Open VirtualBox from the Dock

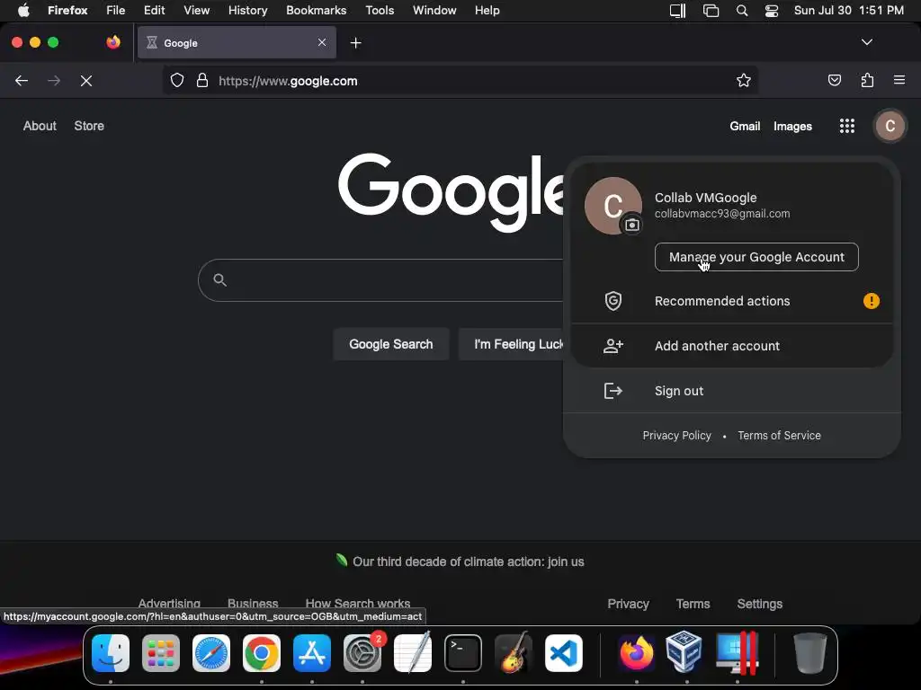pos(684,652)
